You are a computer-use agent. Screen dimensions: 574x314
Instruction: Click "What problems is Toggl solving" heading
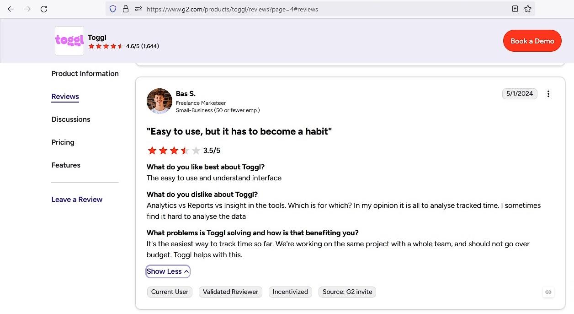point(253,233)
